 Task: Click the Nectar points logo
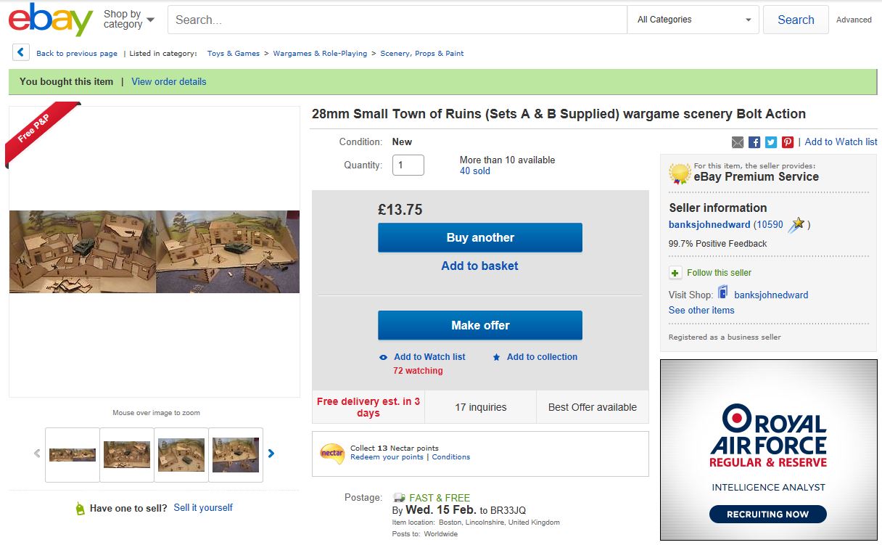(332, 453)
